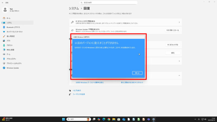Open 時刻と言語 settings
This screenshot has height=122, width=217.
tap(10, 50)
